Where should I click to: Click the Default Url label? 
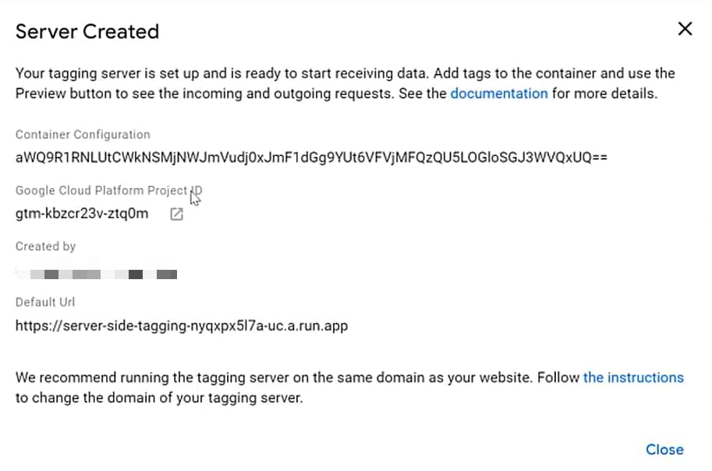coord(44,302)
